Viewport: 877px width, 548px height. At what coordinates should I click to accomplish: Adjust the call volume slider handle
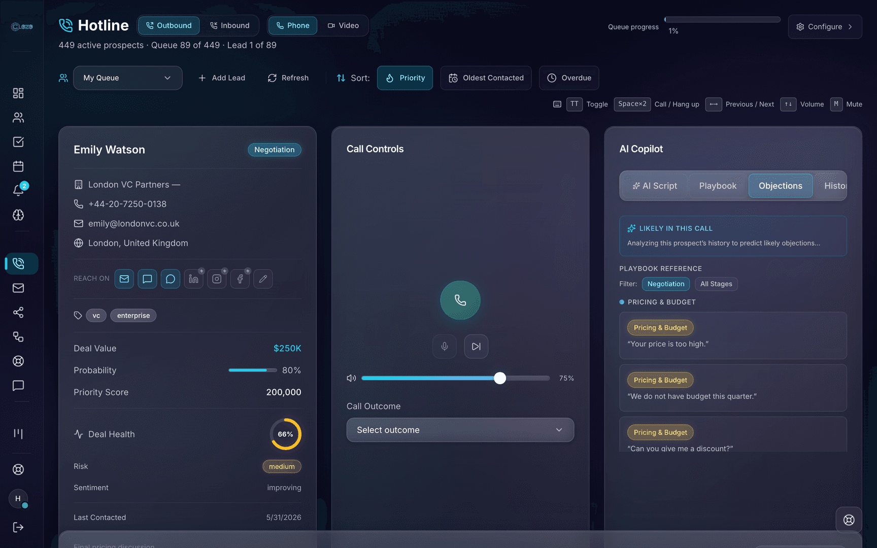point(500,378)
